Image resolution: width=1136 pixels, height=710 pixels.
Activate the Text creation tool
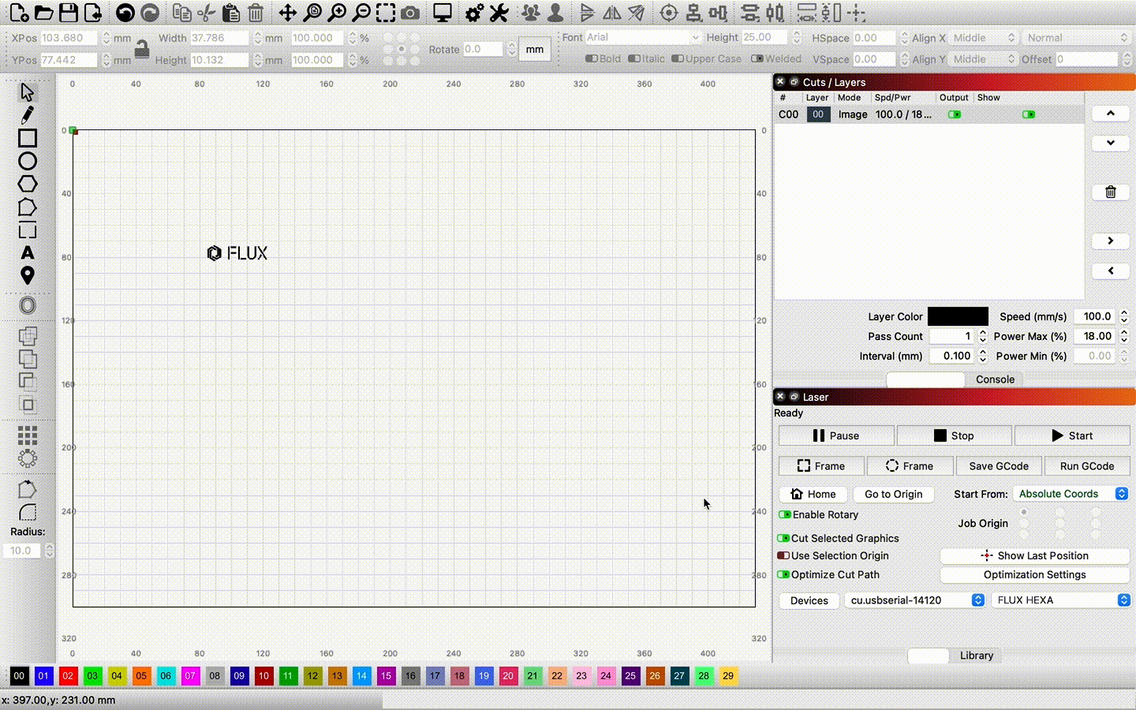28,253
